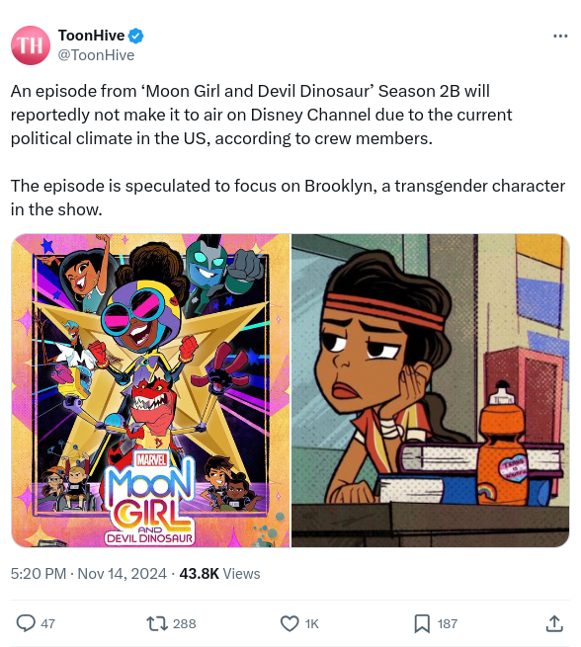Open the ToonHive profile avatar

pos(30,45)
